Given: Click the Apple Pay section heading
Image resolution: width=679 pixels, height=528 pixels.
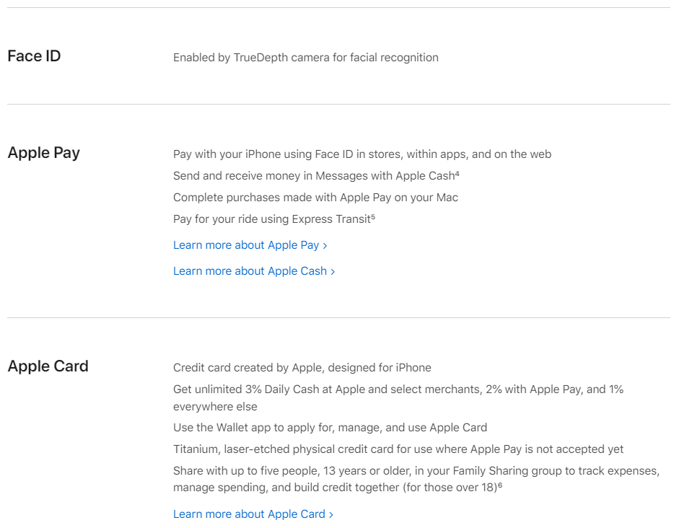Looking at the screenshot, I should click(x=44, y=153).
